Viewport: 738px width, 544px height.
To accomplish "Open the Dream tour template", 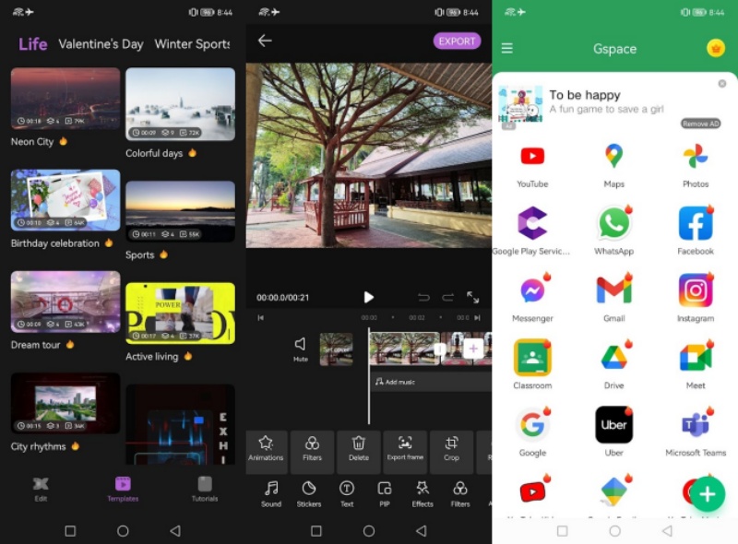I will [65, 302].
